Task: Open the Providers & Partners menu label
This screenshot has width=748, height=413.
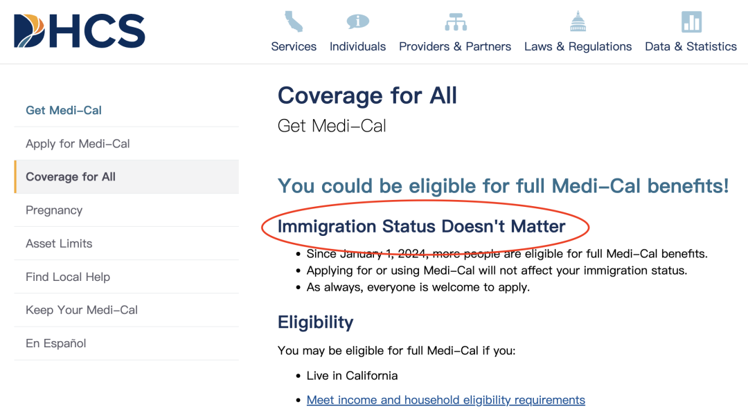Action: coord(454,46)
